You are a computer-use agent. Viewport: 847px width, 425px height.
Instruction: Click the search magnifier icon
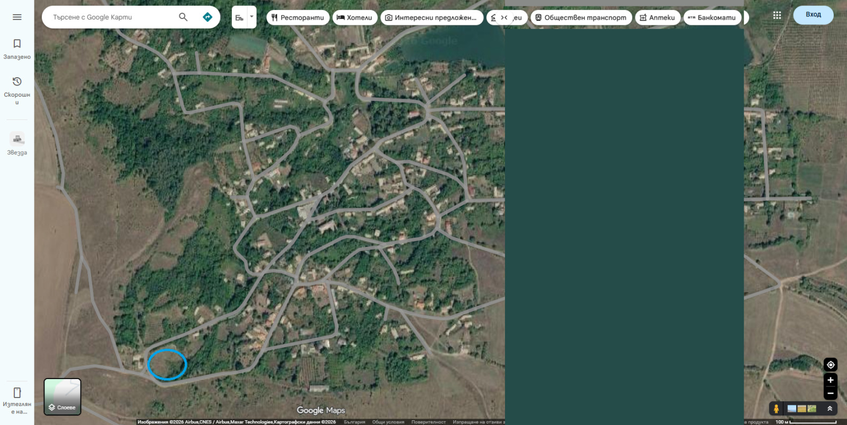[183, 17]
